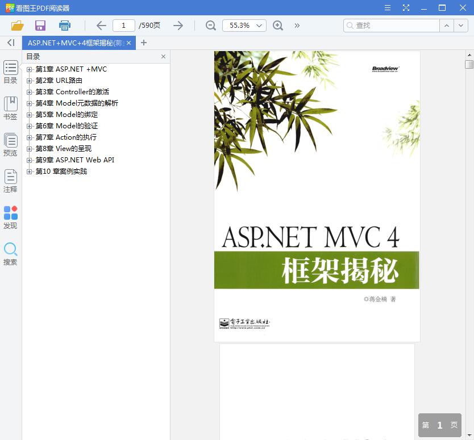The width and height of the screenshot is (474, 440).
Task: Jump to 第6章 Model的验证
Action: [67, 126]
